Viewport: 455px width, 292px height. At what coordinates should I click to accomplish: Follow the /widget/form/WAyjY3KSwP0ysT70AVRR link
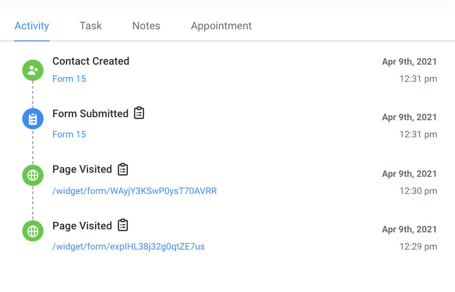(x=134, y=191)
